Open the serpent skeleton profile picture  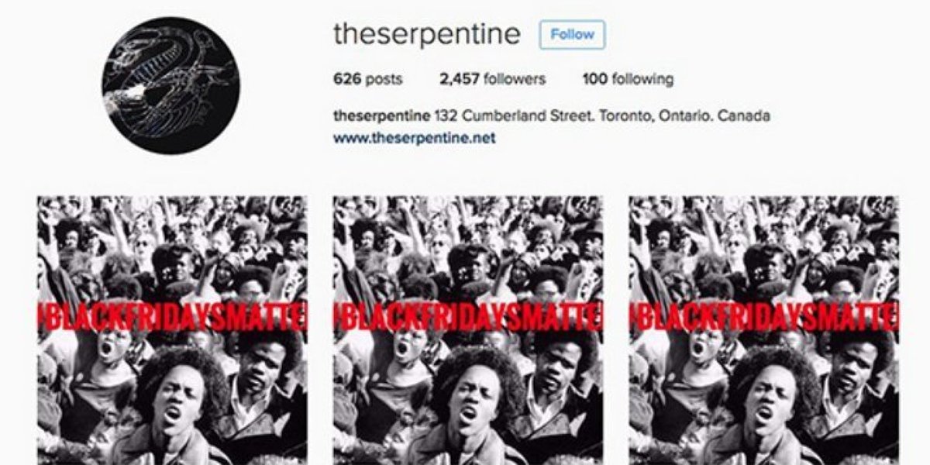pos(172,87)
